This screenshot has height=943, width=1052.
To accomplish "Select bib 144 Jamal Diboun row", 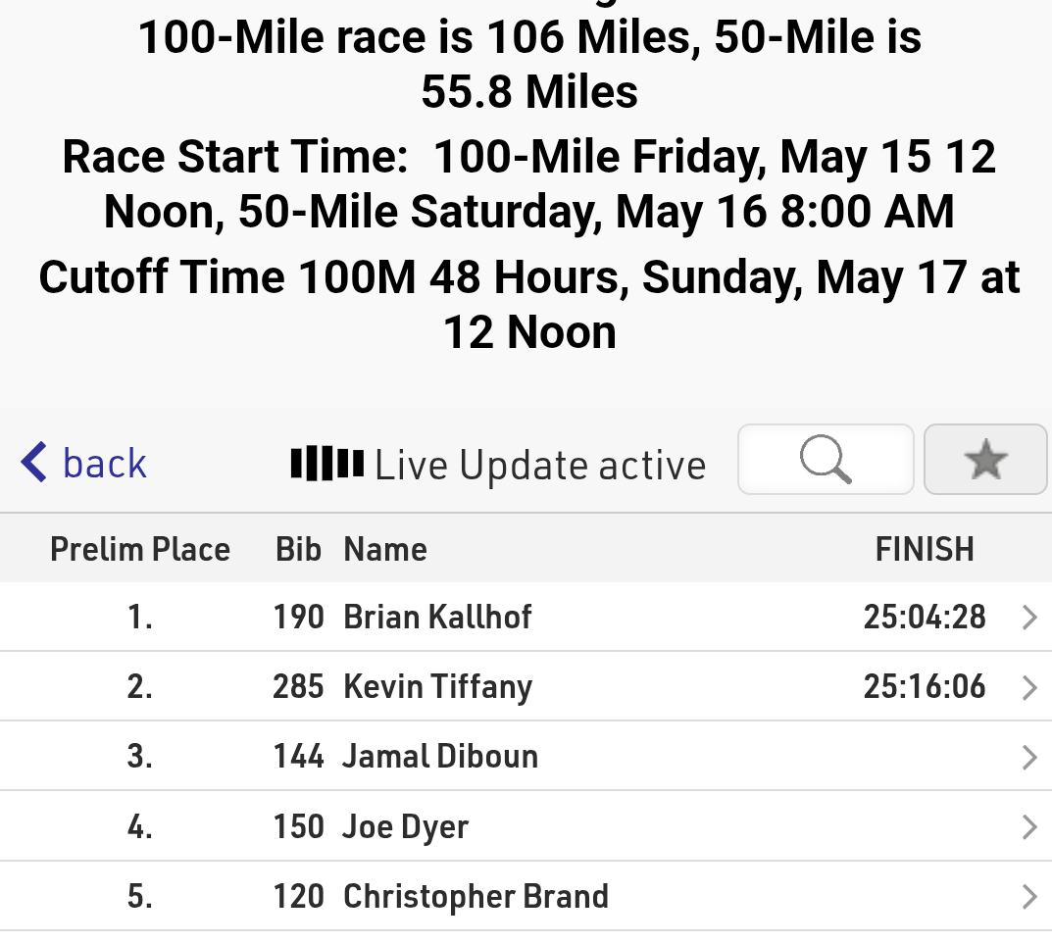I will coord(526,757).
